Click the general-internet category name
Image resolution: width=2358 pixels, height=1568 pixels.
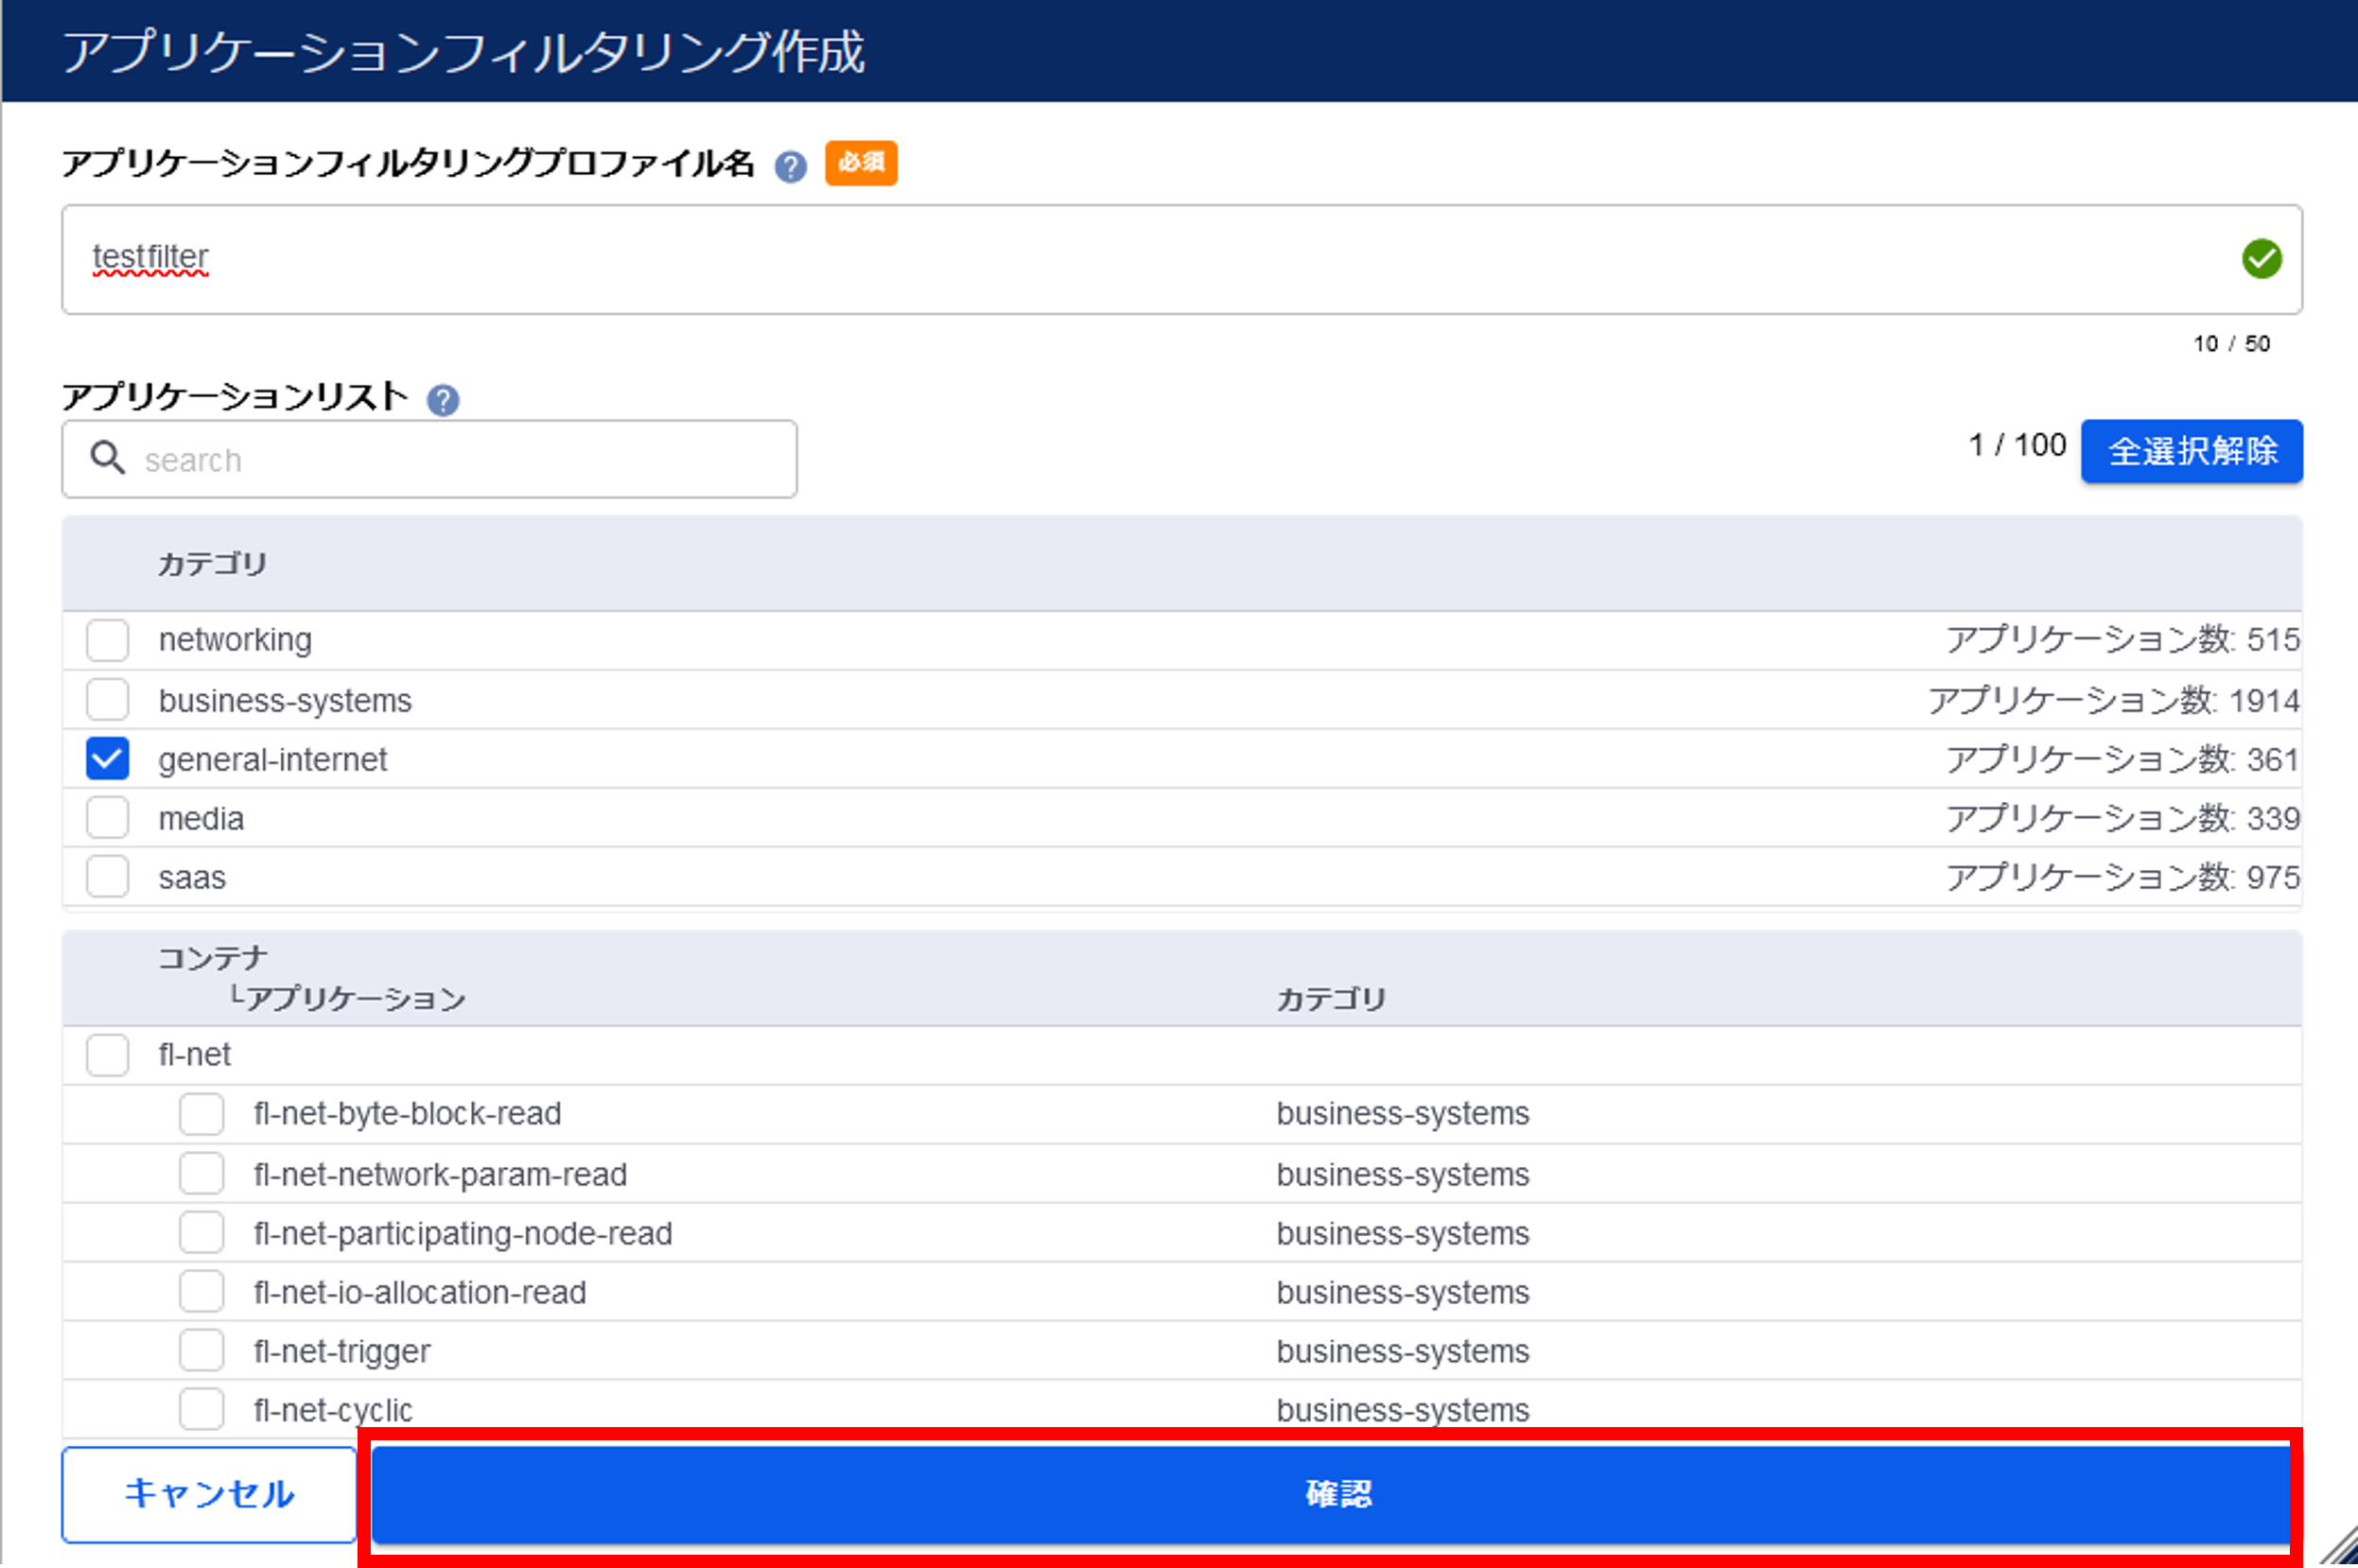(272, 760)
